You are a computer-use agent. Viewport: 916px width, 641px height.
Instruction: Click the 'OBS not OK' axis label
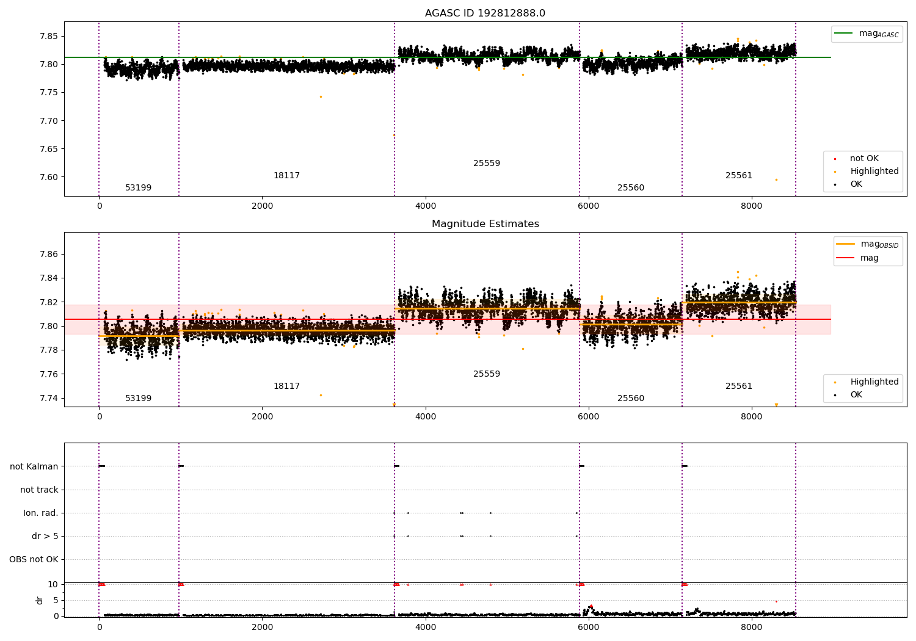point(34,560)
